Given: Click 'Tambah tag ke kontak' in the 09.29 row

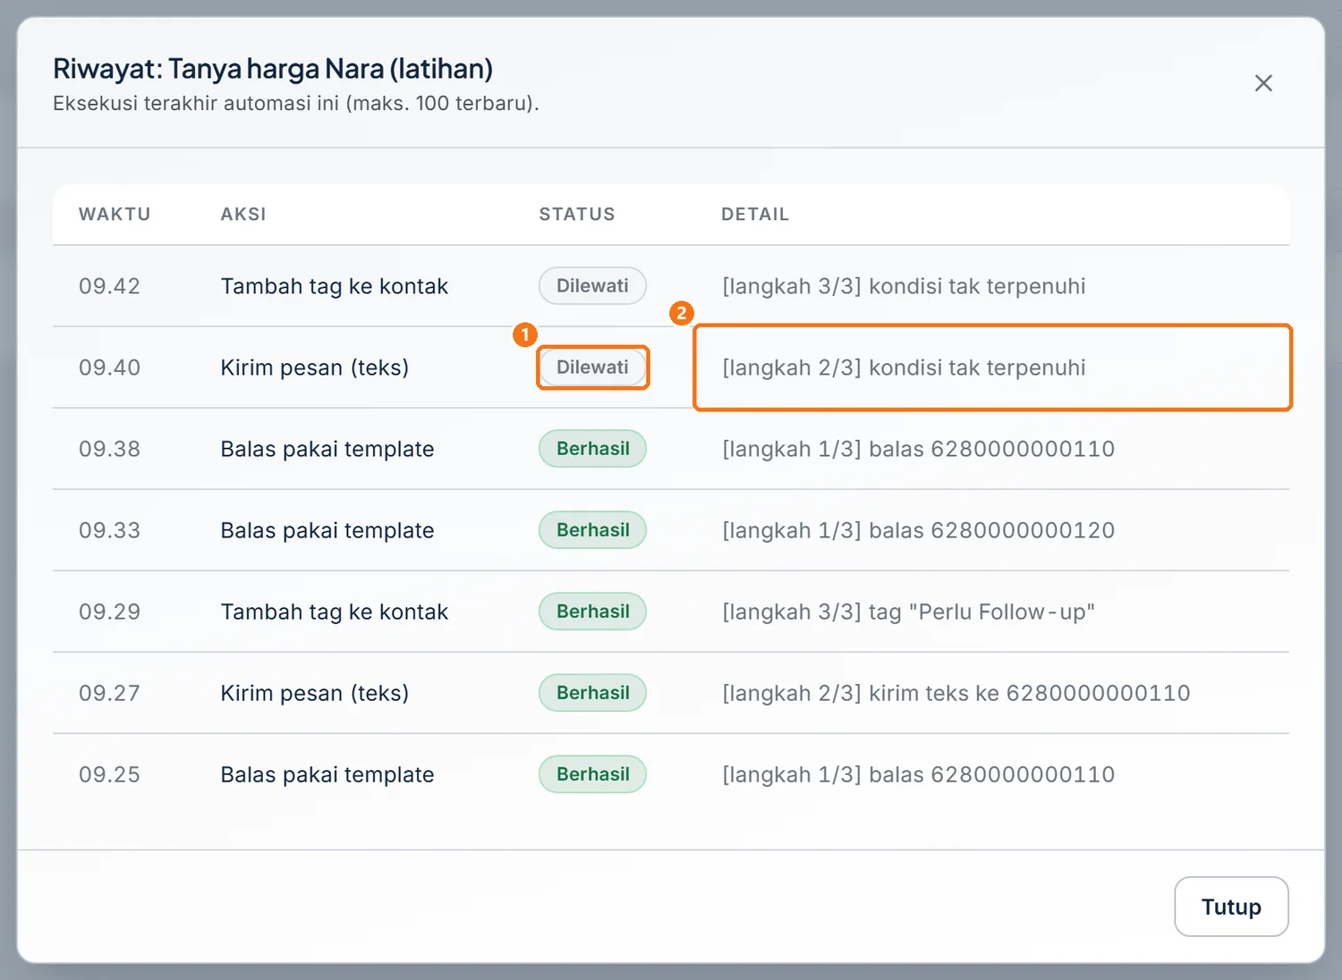Looking at the screenshot, I should click(x=334, y=612).
